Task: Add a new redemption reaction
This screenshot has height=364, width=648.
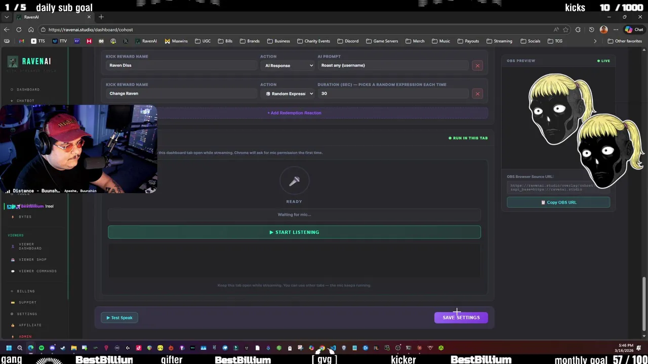Action: point(294,113)
